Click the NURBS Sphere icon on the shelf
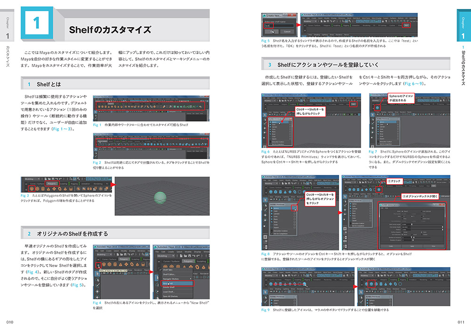Image resolution: width=471 pixels, height=333 pixels. 377,108
